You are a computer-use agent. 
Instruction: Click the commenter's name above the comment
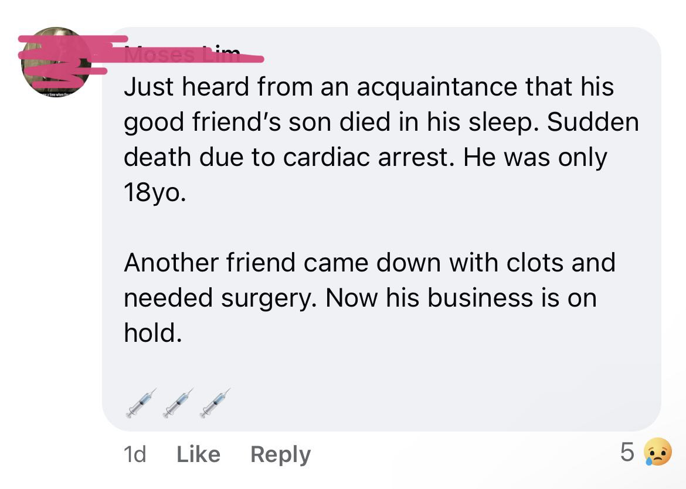[182, 56]
